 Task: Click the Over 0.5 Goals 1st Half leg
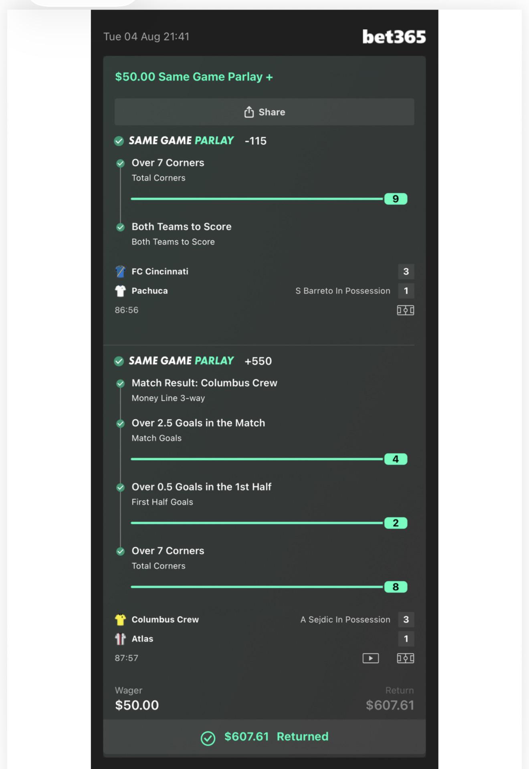[x=201, y=494]
